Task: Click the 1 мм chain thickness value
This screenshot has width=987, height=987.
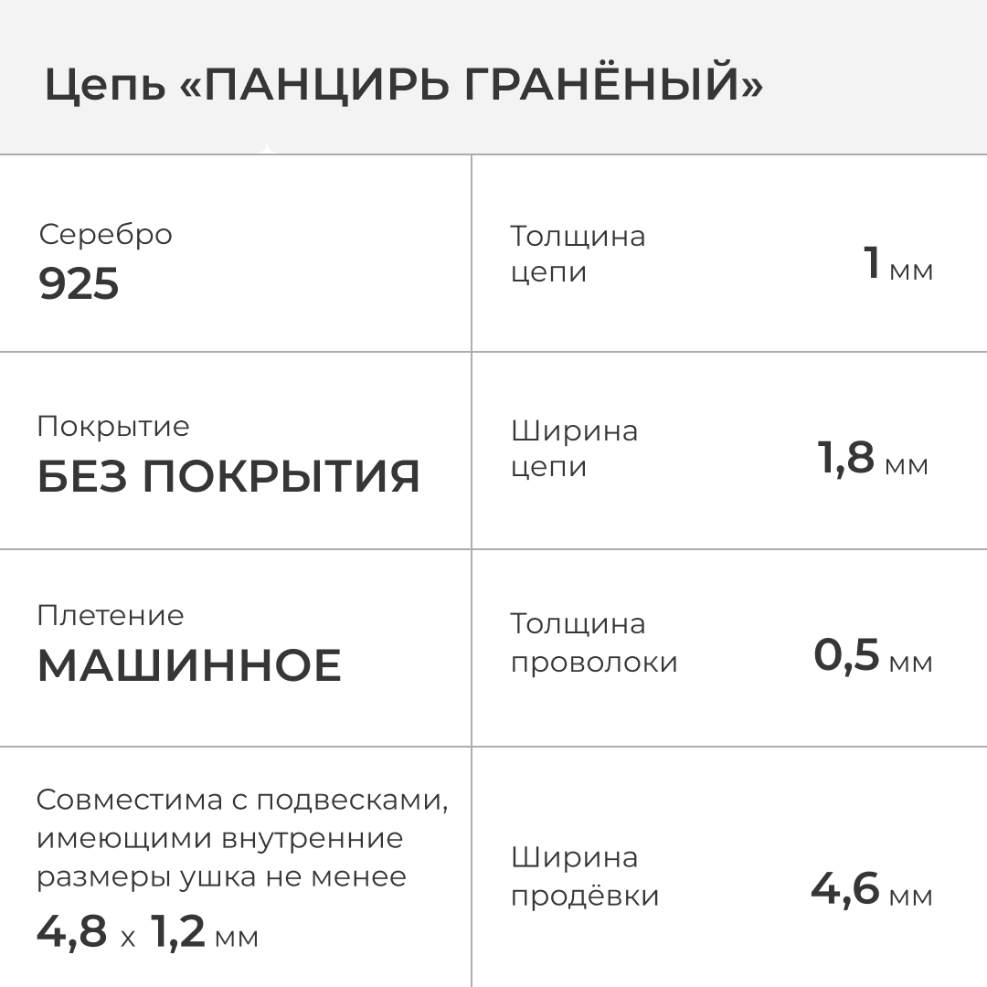Action: coord(897,266)
